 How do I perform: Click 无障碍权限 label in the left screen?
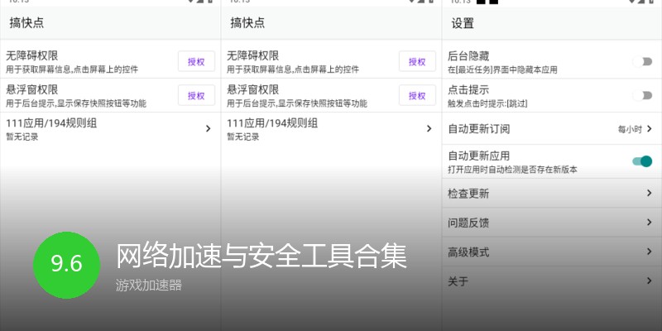(x=32, y=55)
